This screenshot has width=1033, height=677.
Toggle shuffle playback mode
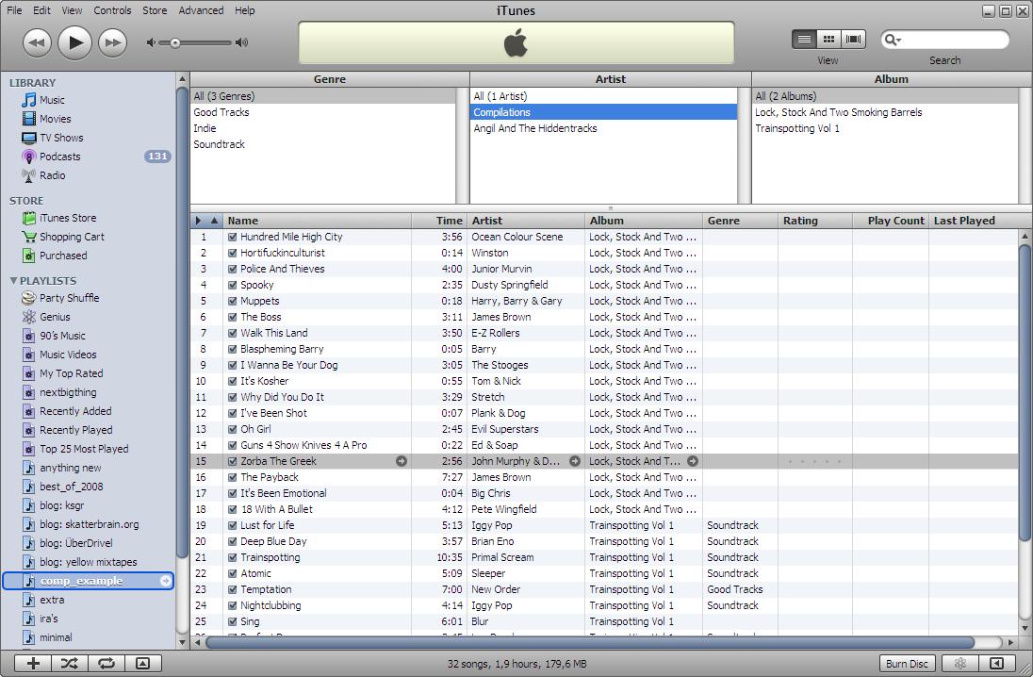70,664
